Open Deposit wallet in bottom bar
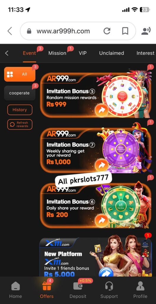The height and width of the screenshot is (304, 156). click(x=78, y=290)
